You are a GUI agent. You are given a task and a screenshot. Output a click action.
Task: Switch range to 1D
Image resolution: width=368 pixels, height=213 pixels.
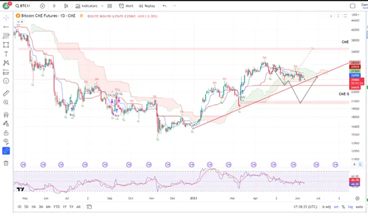point(19,207)
